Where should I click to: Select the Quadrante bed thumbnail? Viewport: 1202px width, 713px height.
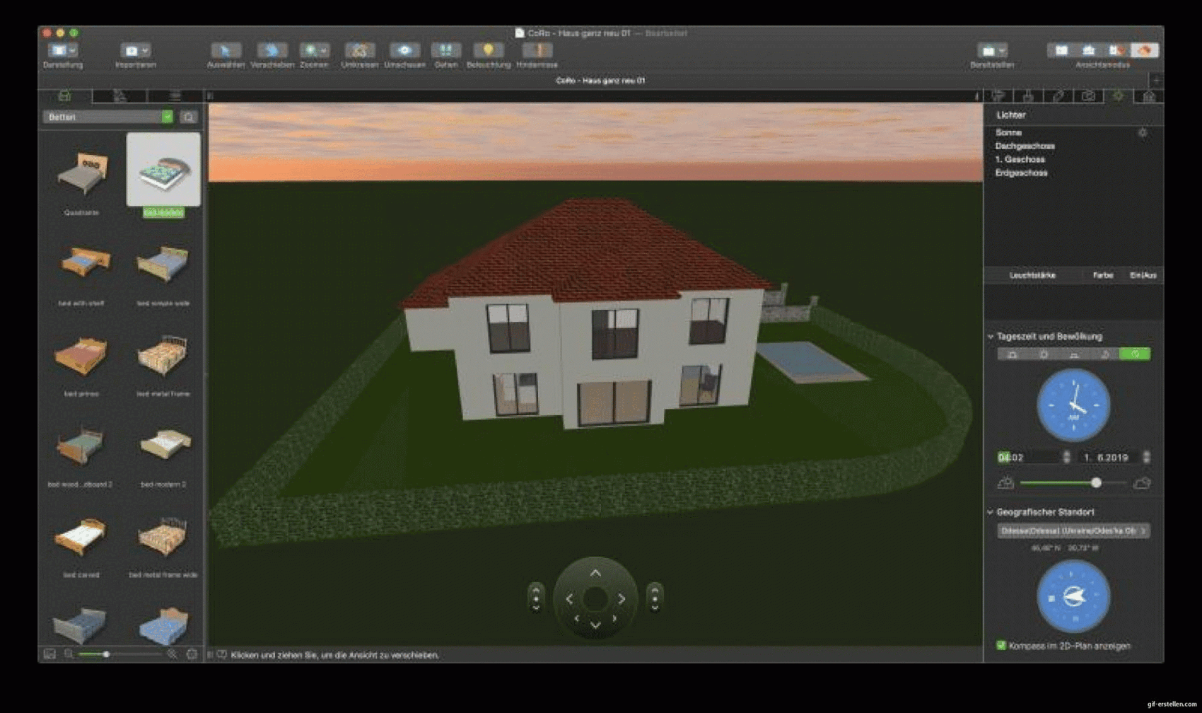pyautogui.click(x=82, y=173)
